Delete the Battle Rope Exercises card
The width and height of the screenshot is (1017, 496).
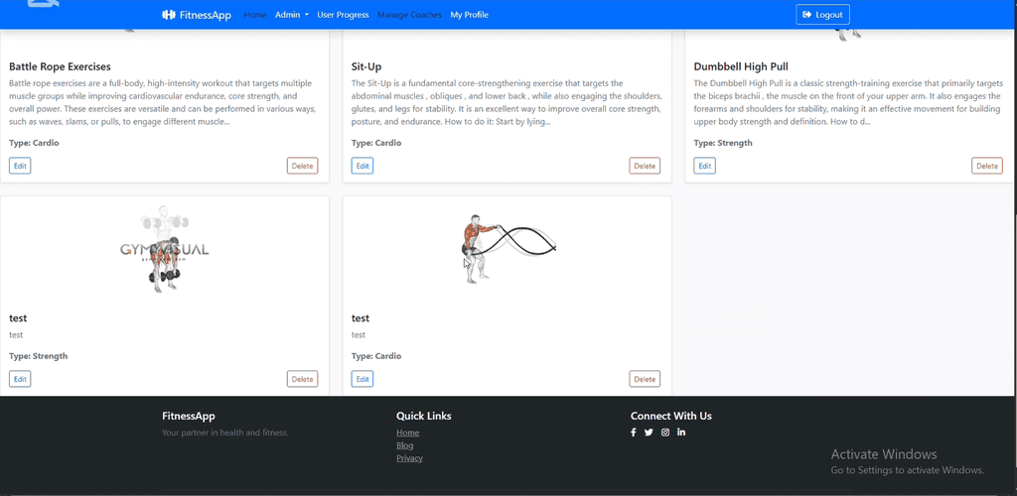tap(302, 166)
